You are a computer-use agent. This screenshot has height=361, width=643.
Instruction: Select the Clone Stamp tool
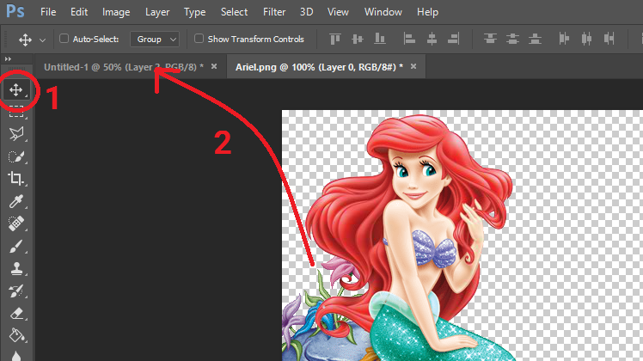pyautogui.click(x=16, y=269)
